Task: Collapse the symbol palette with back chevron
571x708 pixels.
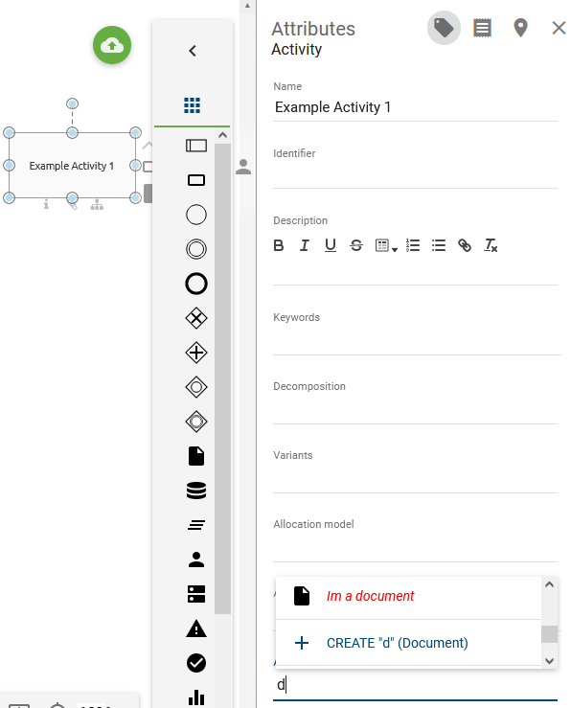Action: 193,51
